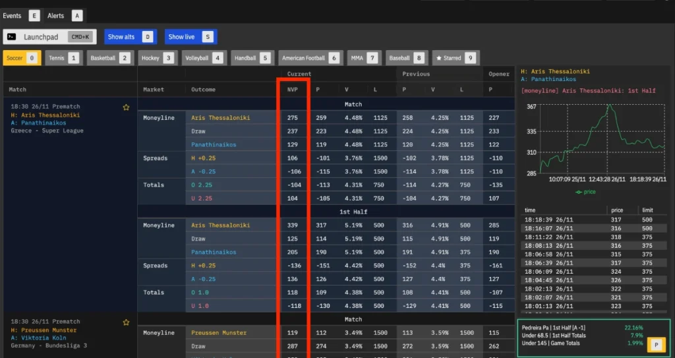Open the Starred matches filter

[456, 58]
